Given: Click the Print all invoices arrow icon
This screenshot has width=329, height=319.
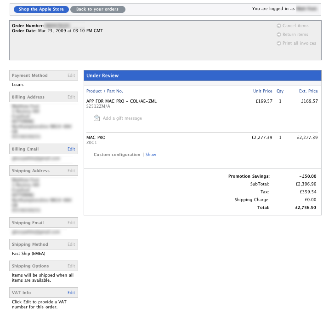Looking at the screenshot, I should (278, 43).
